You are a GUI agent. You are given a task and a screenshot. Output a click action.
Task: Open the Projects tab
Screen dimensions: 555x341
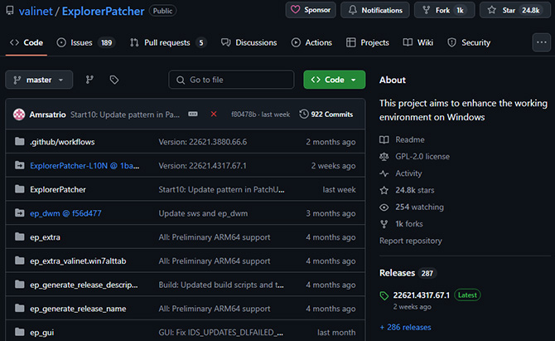point(368,42)
